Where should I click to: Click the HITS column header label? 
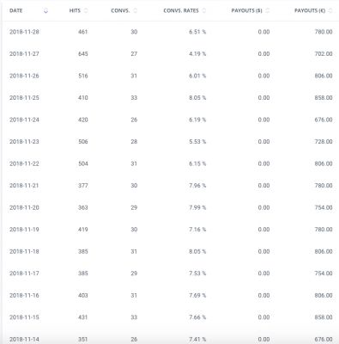coord(75,10)
